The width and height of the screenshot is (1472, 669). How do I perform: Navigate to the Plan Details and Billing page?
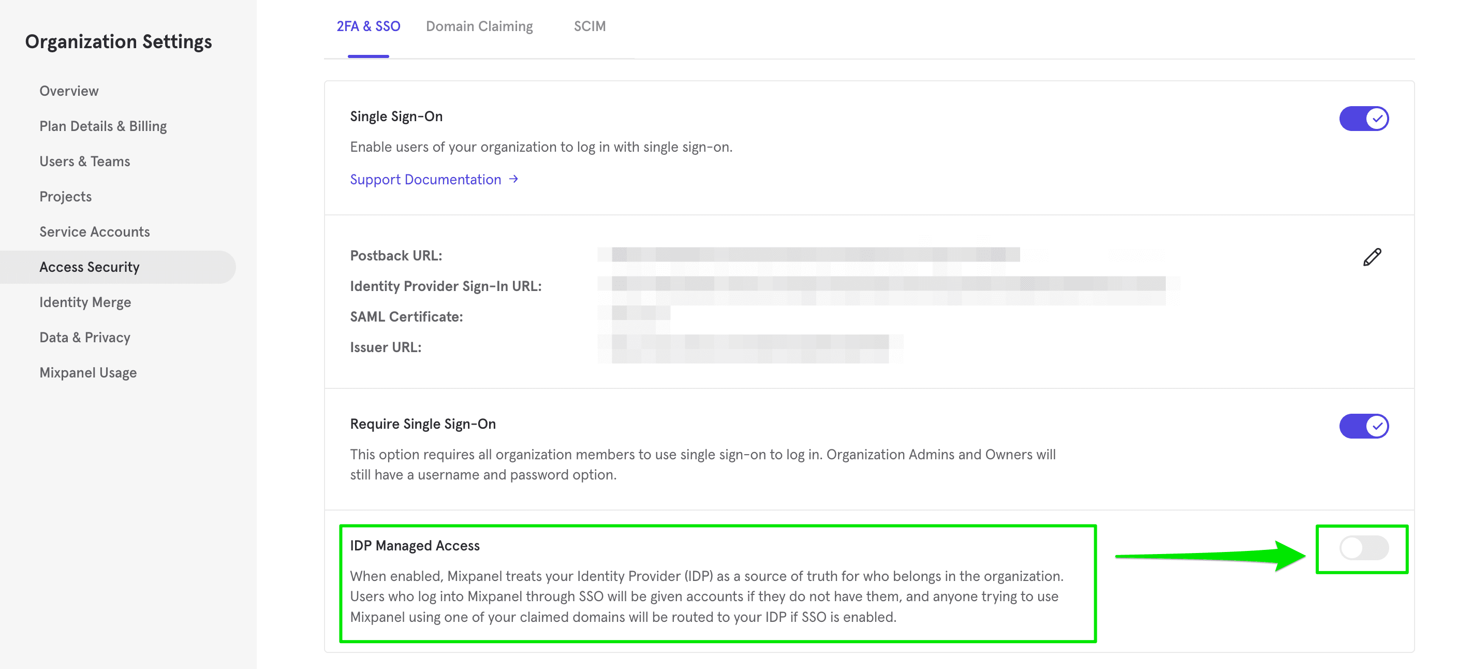(102, 126)
